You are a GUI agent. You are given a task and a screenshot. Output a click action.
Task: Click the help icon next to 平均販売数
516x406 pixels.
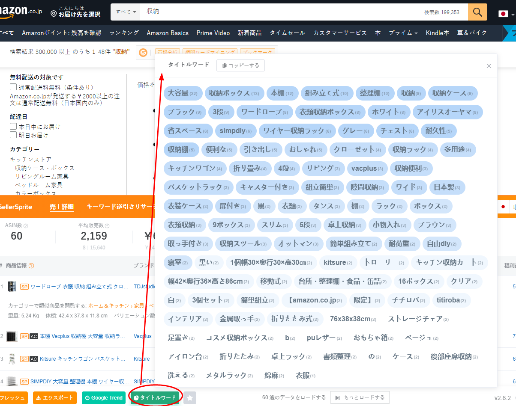pyautogui.click(x=107, y=225)
